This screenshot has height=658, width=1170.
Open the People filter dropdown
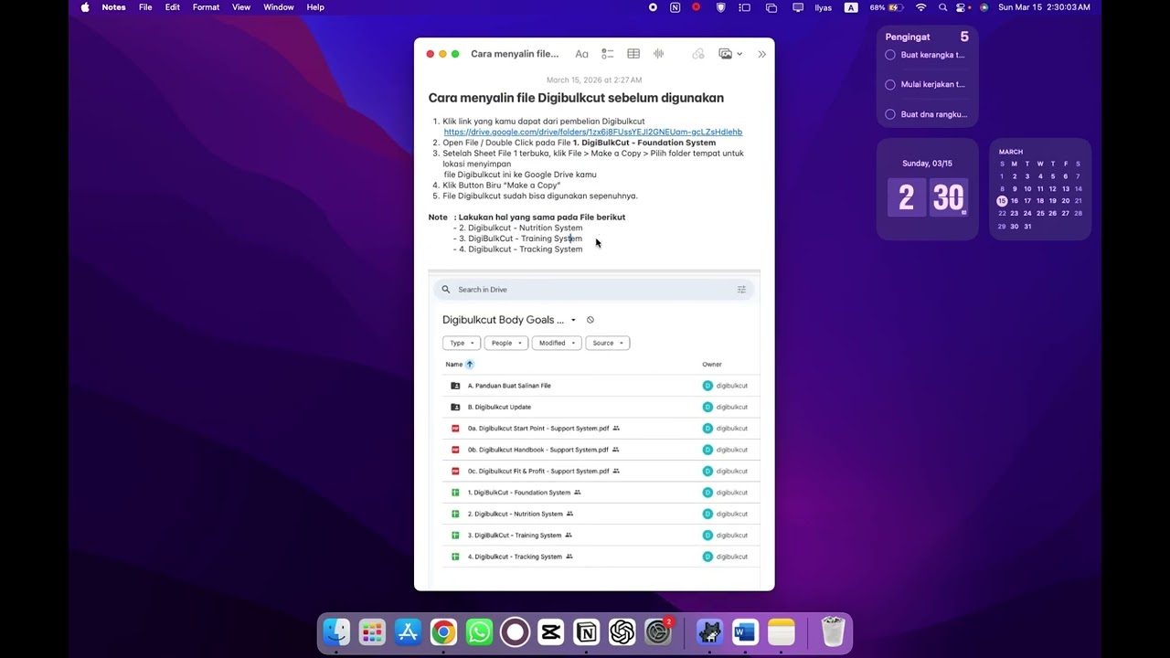click(x=505, y=343)
